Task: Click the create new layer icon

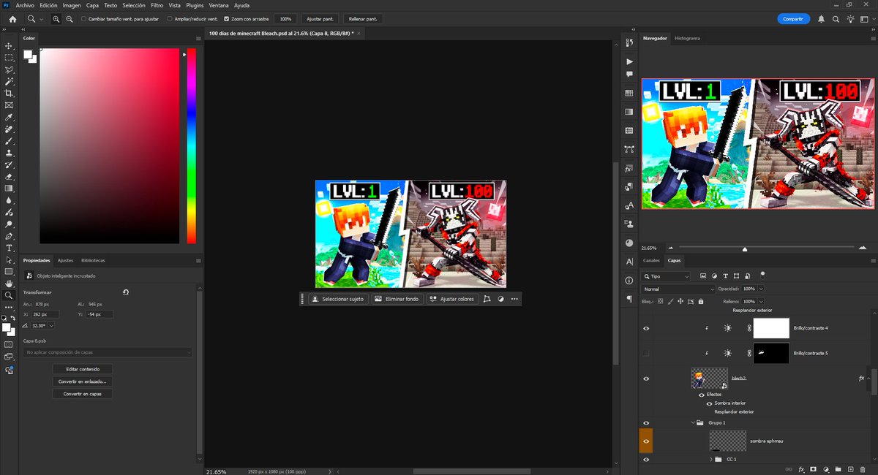Action: pyautogui.click(x=849, y=468)
